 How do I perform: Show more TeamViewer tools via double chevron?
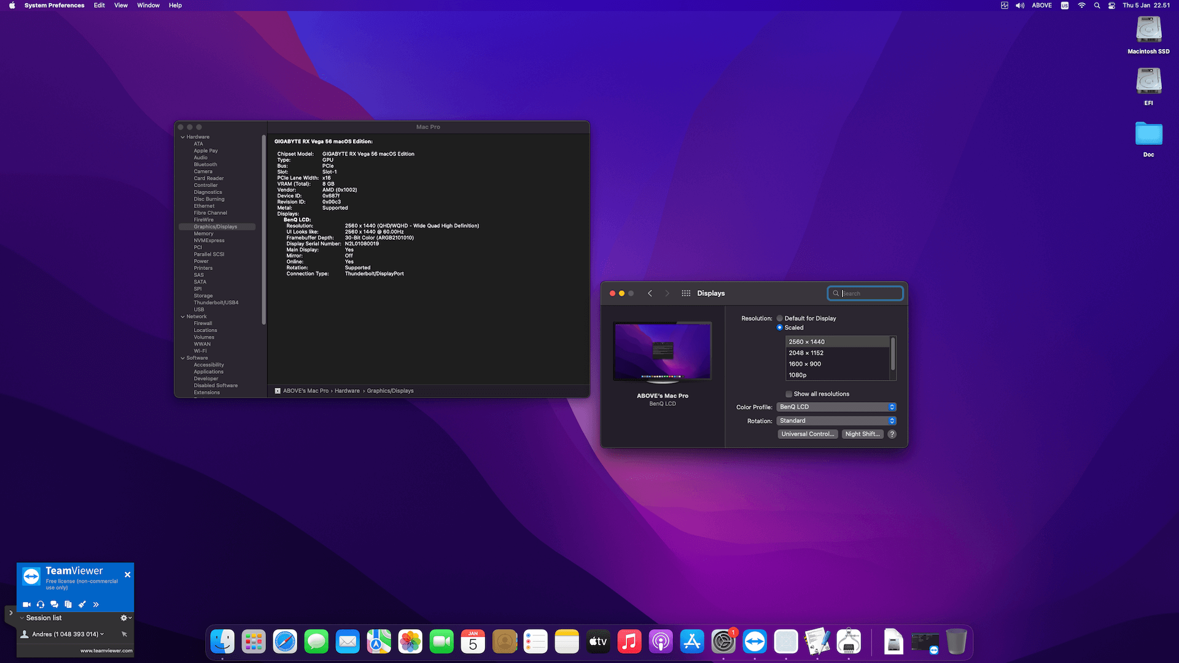96,605
